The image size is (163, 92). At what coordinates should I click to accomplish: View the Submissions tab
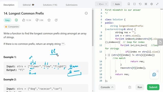coord(72,5)
